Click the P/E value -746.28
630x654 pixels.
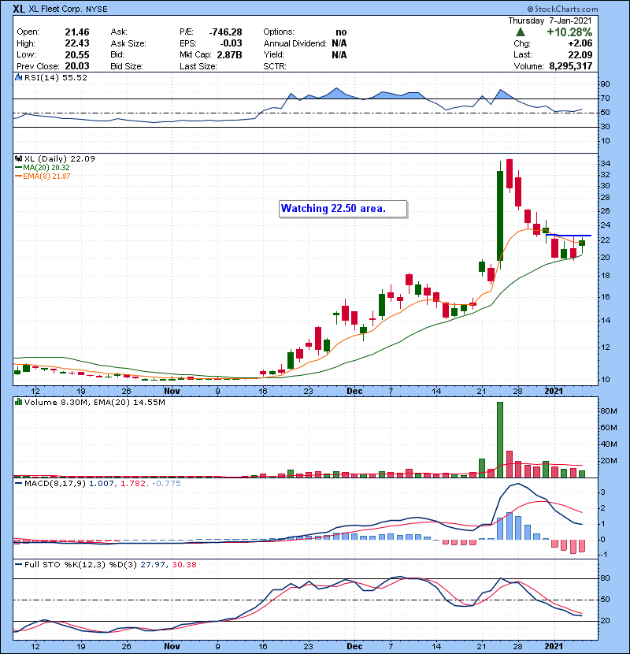[x=225, y=32]
